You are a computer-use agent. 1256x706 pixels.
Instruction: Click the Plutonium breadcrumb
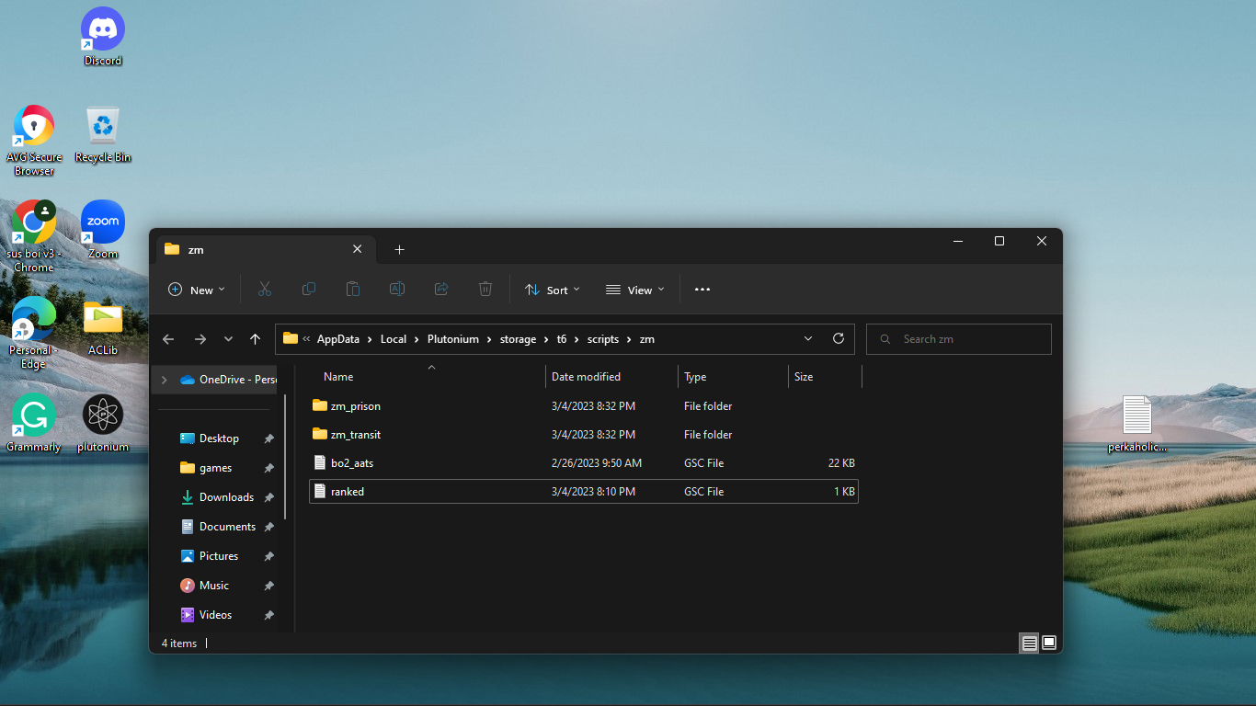pyautogui.click(x=453, y=339)
